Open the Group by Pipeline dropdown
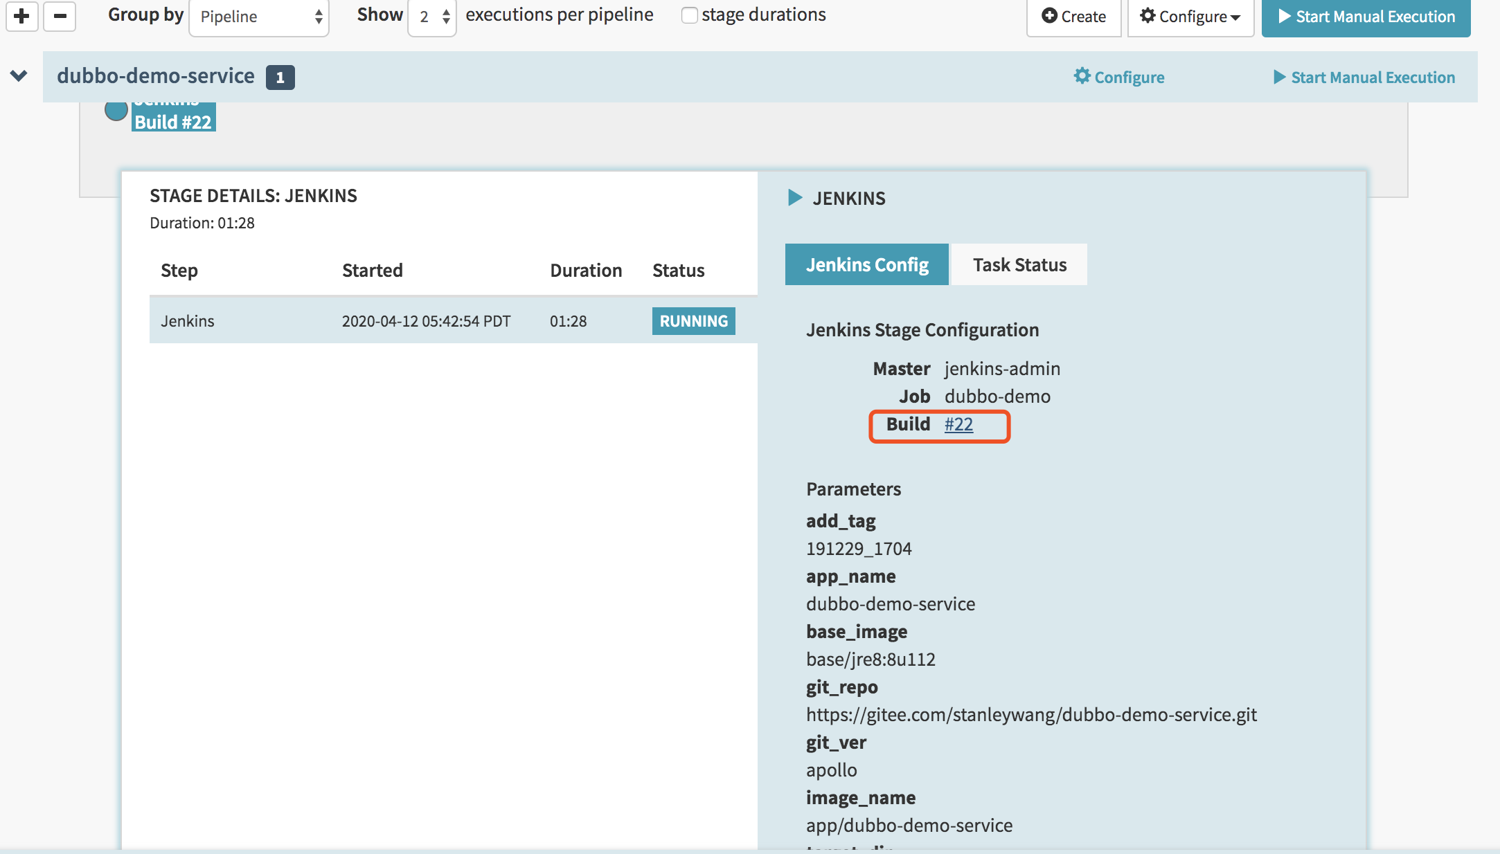The height and width of the screenshot is (854, 1500). pyautogui.click(x=259, y=17)
